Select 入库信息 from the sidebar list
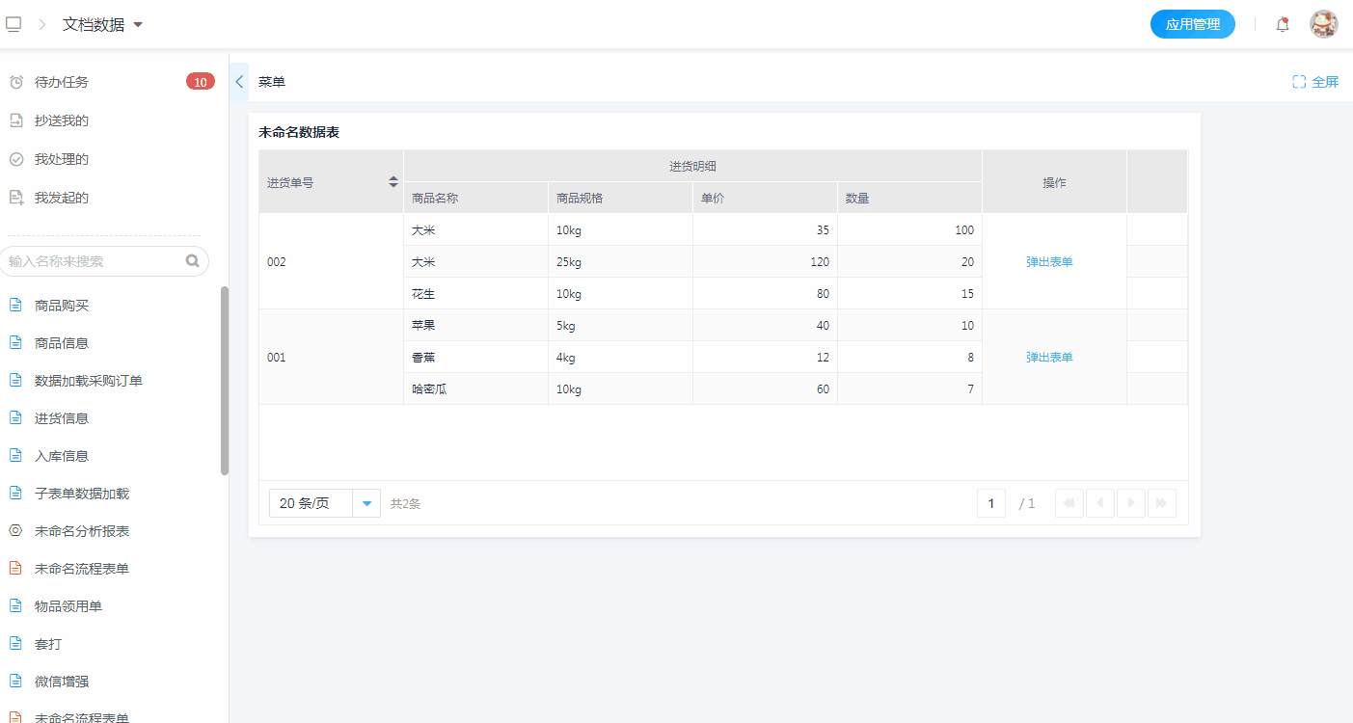Screen dimensions: 1353x723 click(x=62, y=456)
